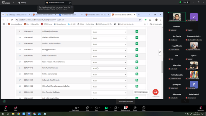Open Zoom React emoji options
Screen dimensions: 206x116
tap(97, 109)
